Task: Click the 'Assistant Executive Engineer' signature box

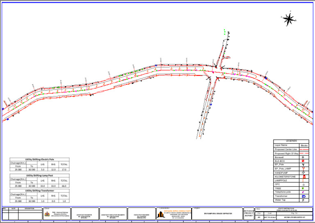Action: pos(113,214)
